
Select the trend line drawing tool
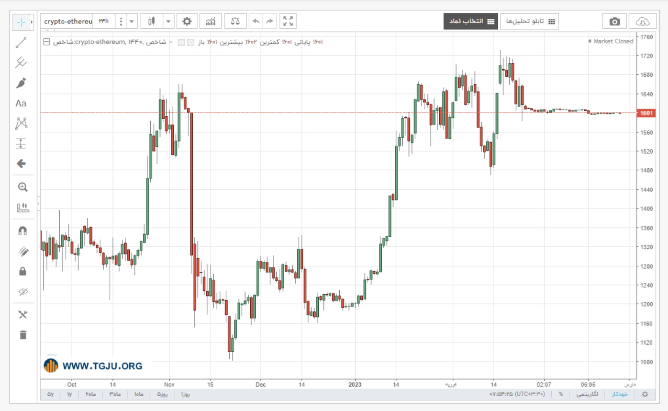tap(21, 43)
